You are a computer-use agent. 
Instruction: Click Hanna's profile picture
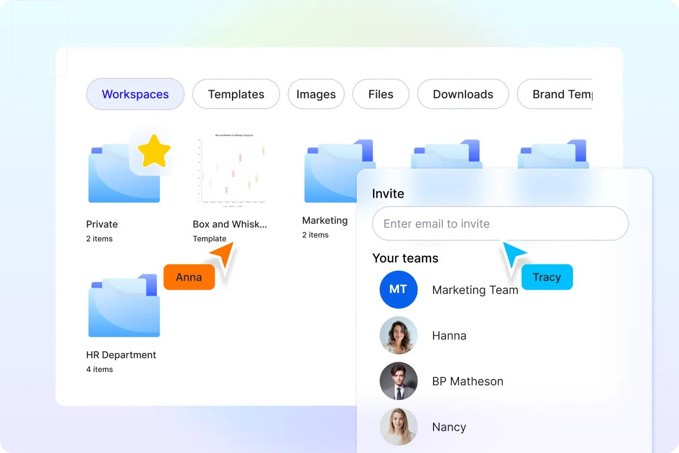(x=398, y=335)
